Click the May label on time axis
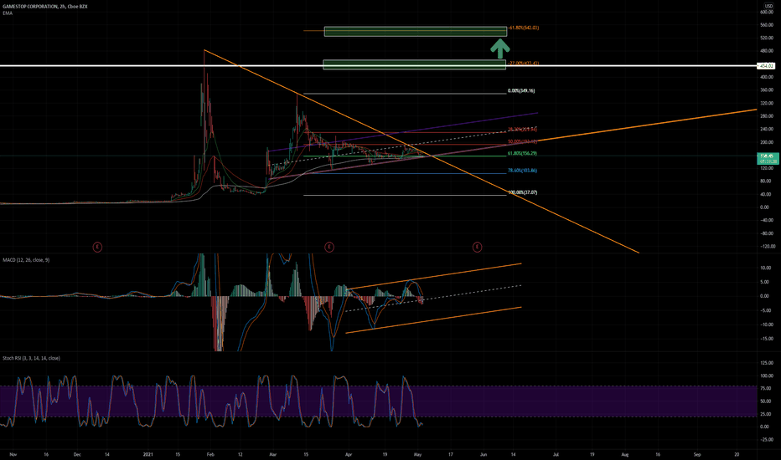Screen dimensions: 781x460 [418, 454]
